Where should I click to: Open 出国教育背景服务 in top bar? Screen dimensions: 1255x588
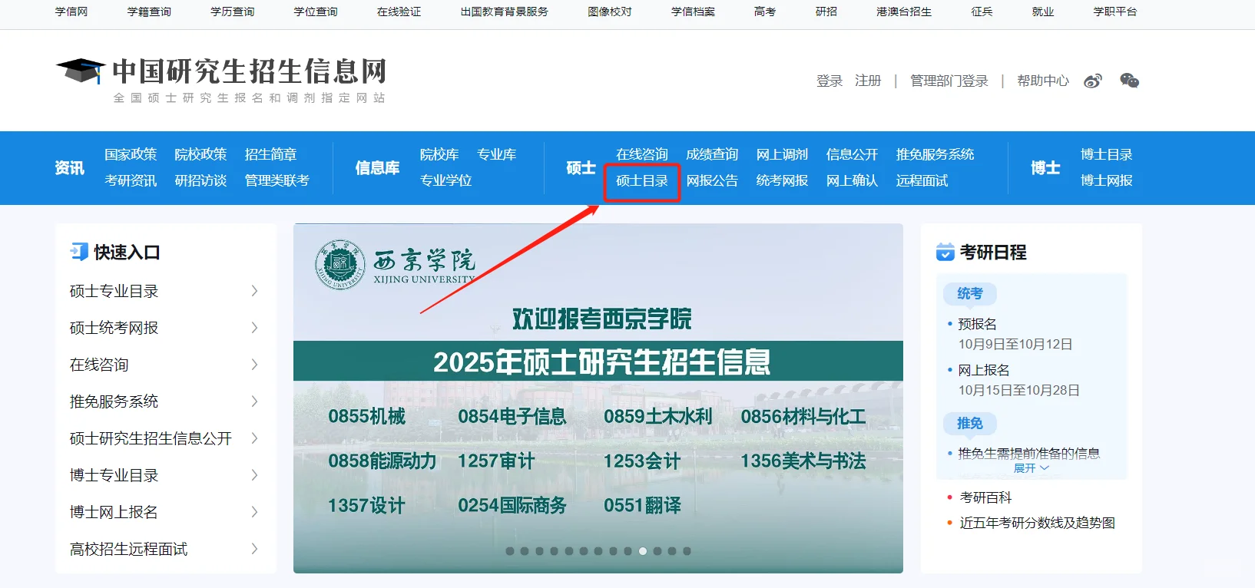tap(504, 12)
